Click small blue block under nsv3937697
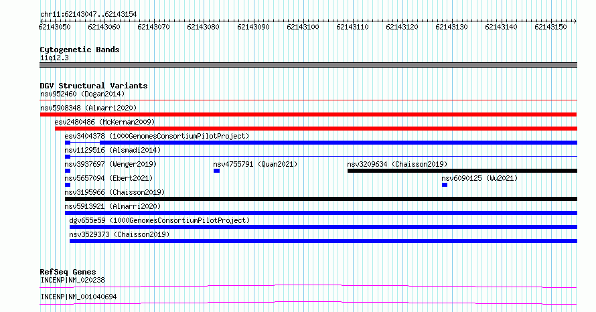The image size is (596, 312). click(68, 171)
